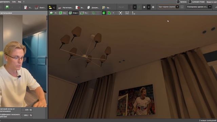
Task: Open the question mark help menu
Action: pyautogui.click(x=24, y=2)
